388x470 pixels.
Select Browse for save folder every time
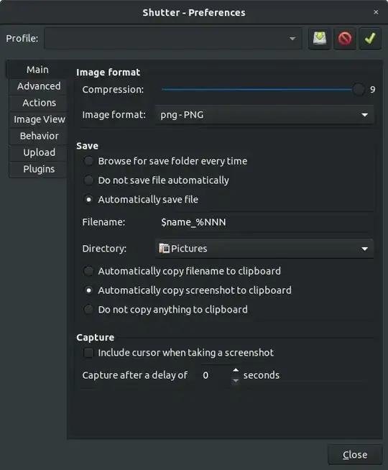click(x=88, y=161)
